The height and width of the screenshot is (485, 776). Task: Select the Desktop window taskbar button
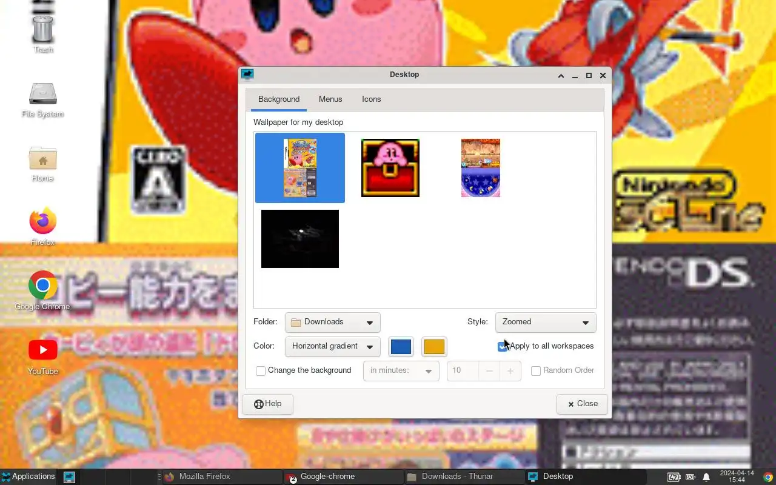[x=585, y=477]
